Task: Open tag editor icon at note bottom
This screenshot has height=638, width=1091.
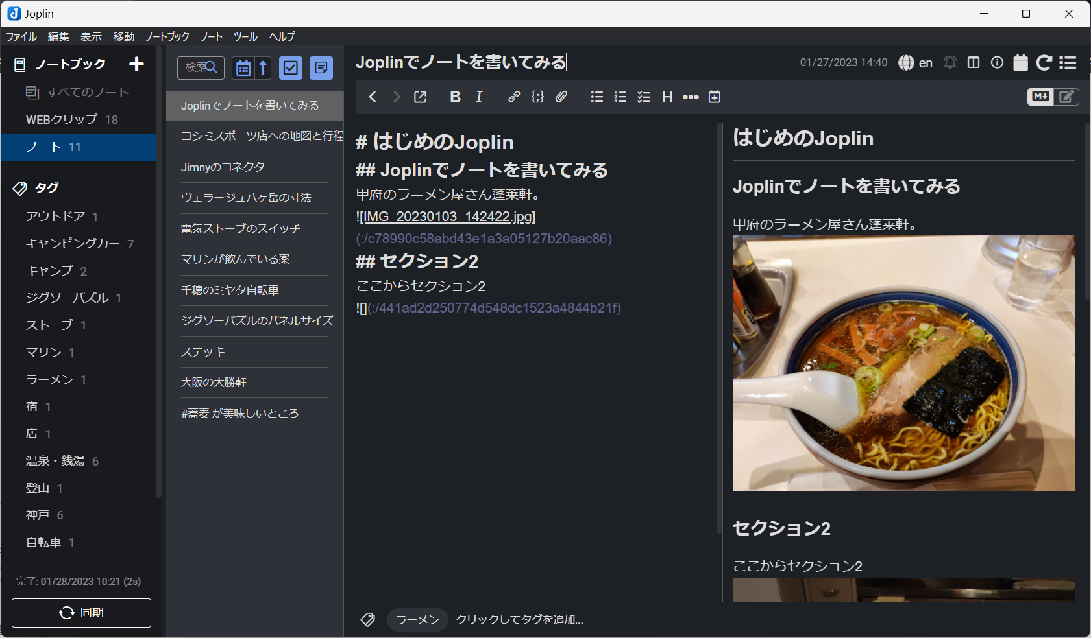Action: pos(368,620)
